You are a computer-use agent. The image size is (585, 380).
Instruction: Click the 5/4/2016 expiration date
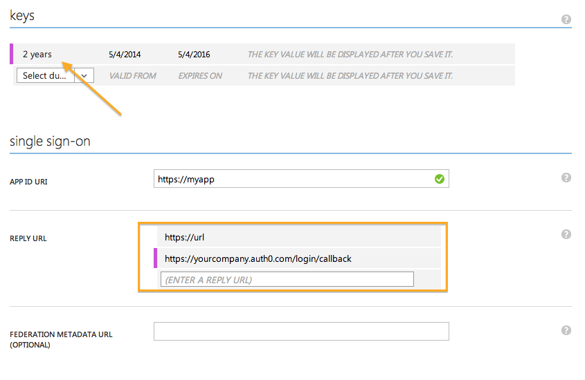(194, 55)
